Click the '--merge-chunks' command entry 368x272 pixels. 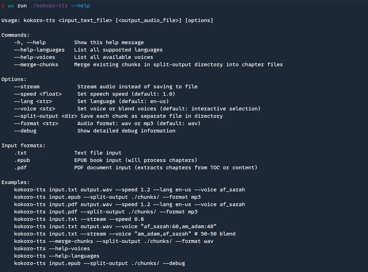36,64
